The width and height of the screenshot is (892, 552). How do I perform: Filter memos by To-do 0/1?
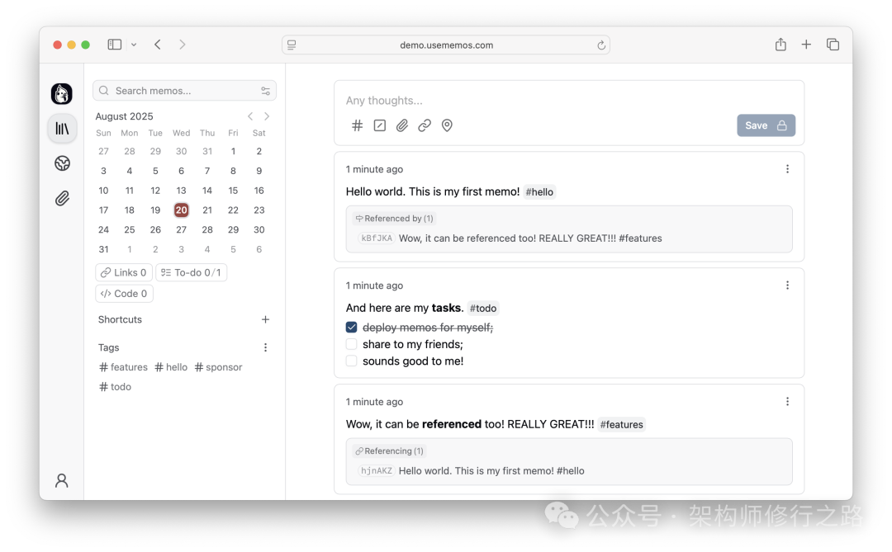coord(191,273)
